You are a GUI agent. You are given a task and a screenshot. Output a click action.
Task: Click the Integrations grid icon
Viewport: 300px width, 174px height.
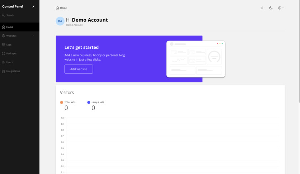click(x=4, y=71)
